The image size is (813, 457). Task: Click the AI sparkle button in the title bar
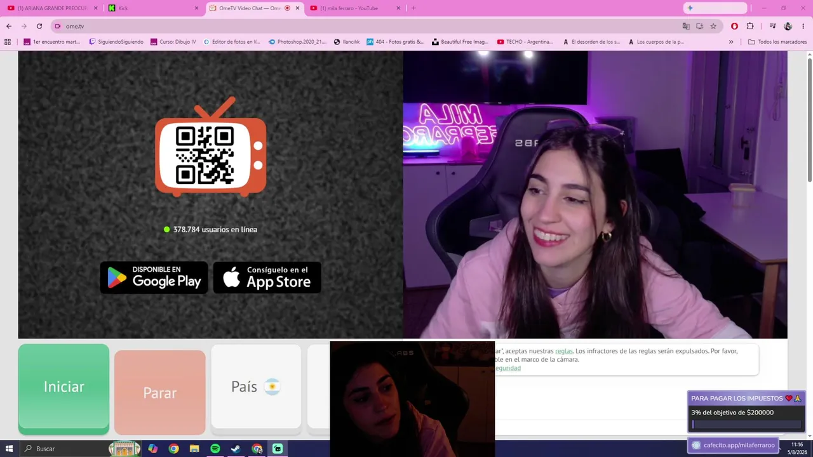(690, 8)
